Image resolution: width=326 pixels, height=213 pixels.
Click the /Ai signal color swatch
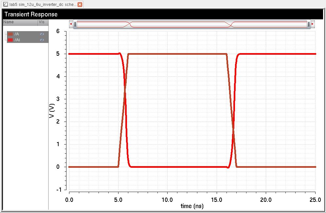10,40
